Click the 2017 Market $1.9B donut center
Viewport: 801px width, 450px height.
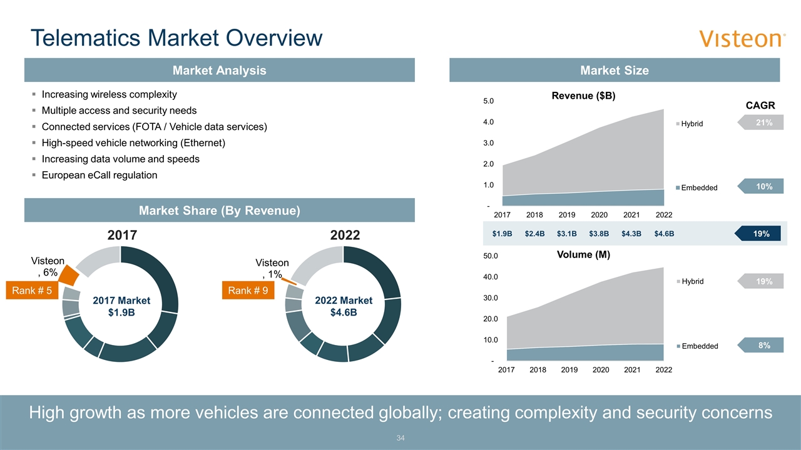click(121, 306)
